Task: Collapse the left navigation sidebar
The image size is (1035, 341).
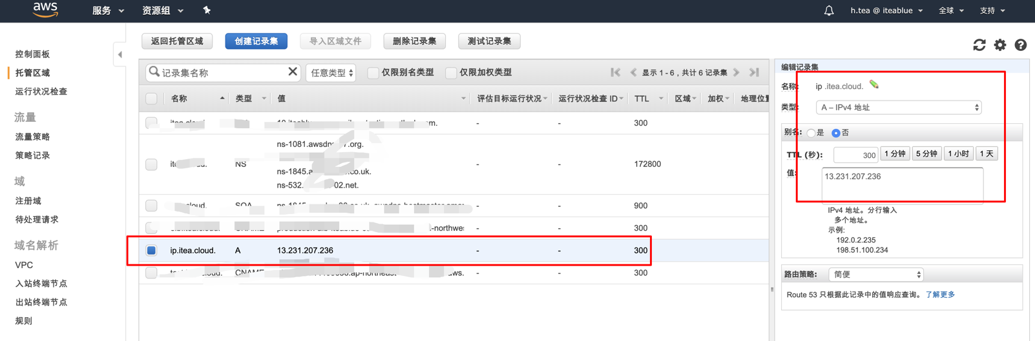Action: click(x=120, y=55)
